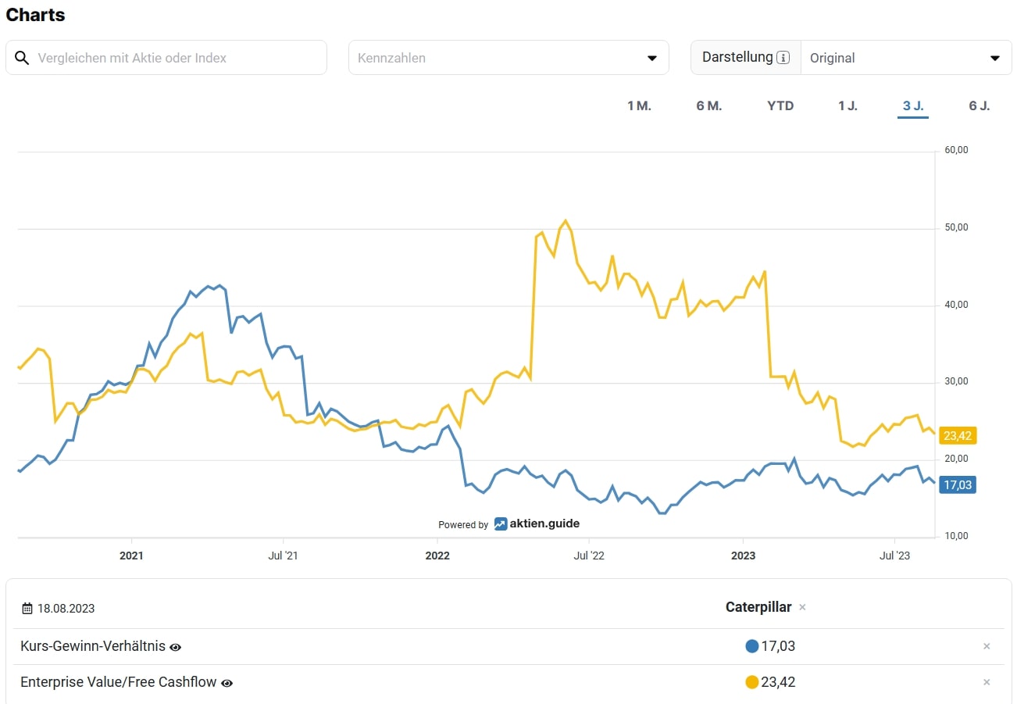Click the Original dropdown caret arrow

(x=995, y=58)
